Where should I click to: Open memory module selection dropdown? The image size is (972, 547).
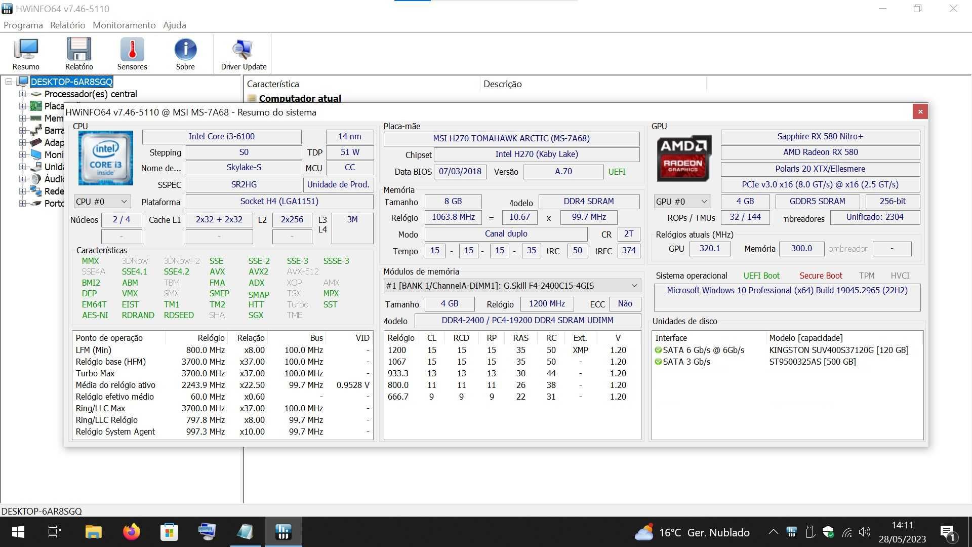[512, 286]
